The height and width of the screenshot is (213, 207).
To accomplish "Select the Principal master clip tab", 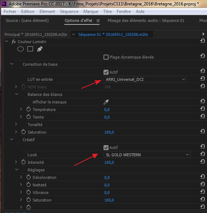I will coord(36,34).
